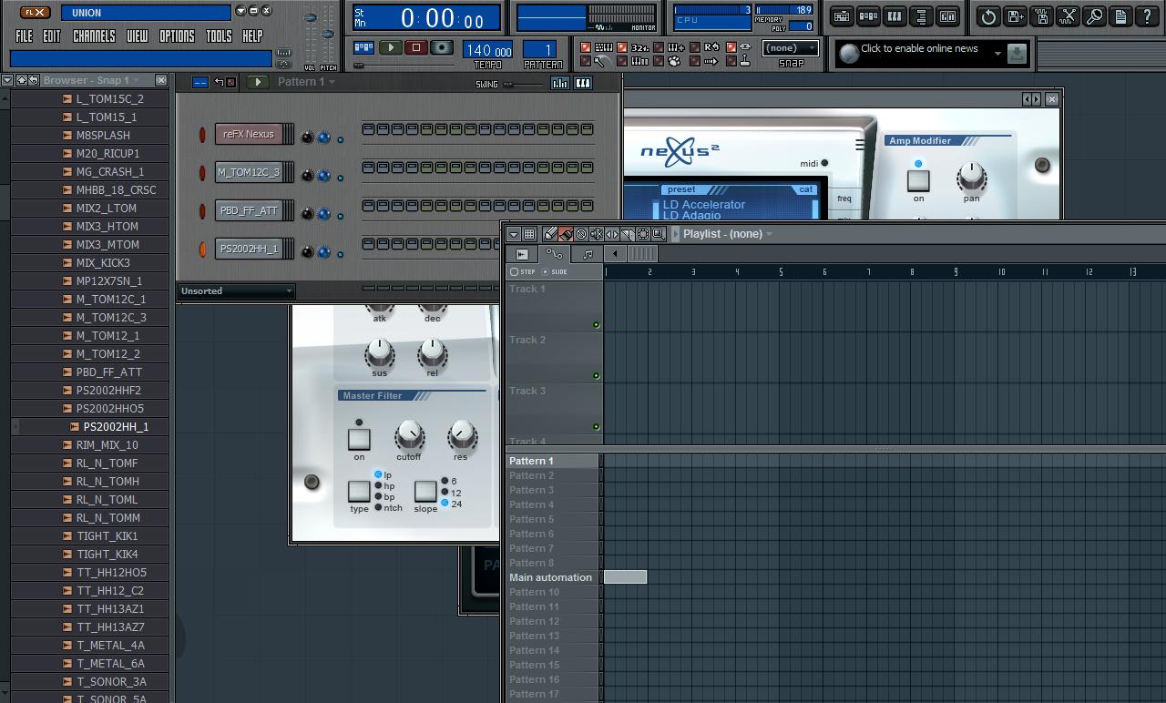1166x703 pixels.
Task: Select the delete tool in Playlist toolbar
Action: pyautogui.click(x=581, y=234)
